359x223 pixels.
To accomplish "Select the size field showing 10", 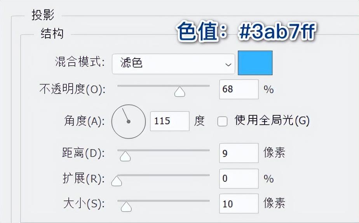I will (239, 204).
